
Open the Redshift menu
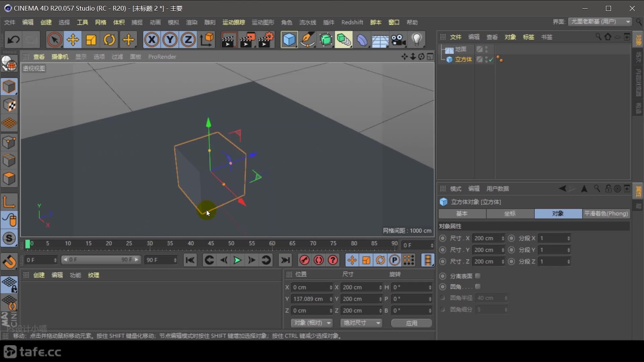click(352, 22)
